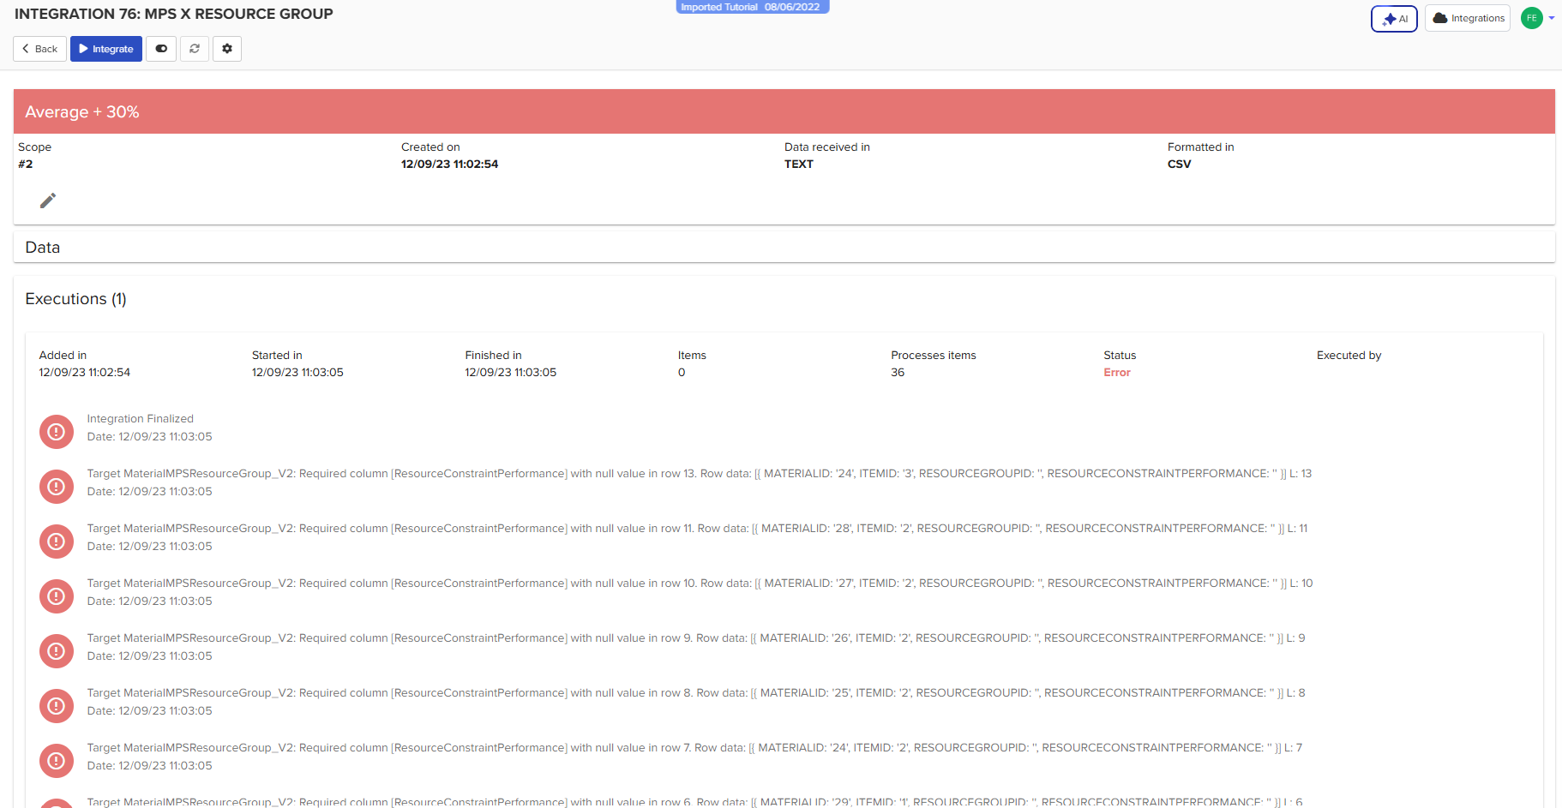Open settings with the gear icon

click(227, 49)
